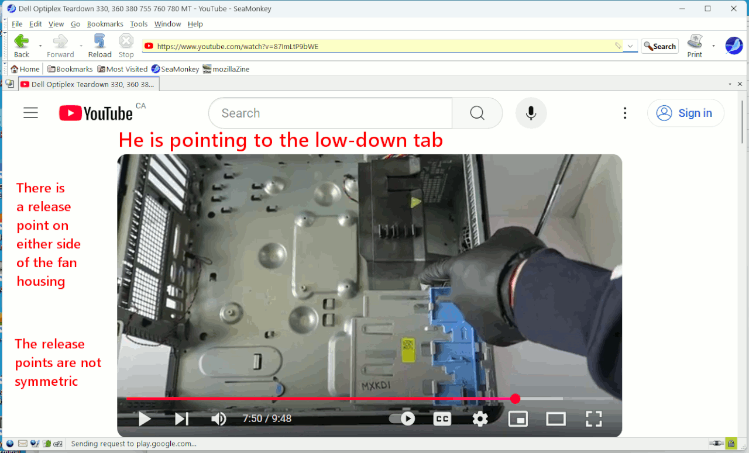The image size is (749, 453).
Task: Open the mozillaZine bookmark link
Action: [x=226, y=69]
